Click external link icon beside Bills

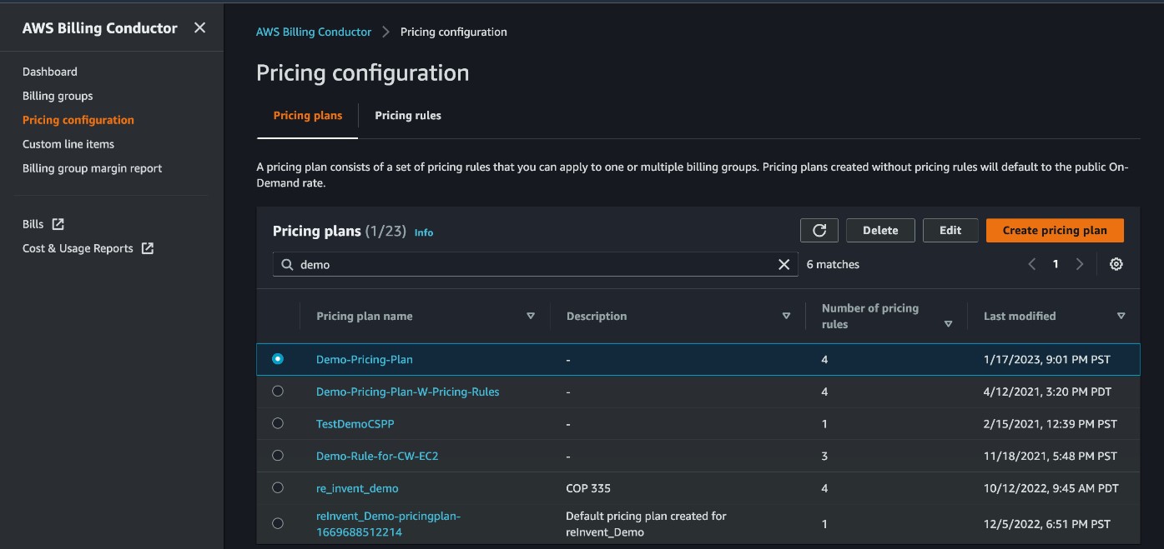58,224
